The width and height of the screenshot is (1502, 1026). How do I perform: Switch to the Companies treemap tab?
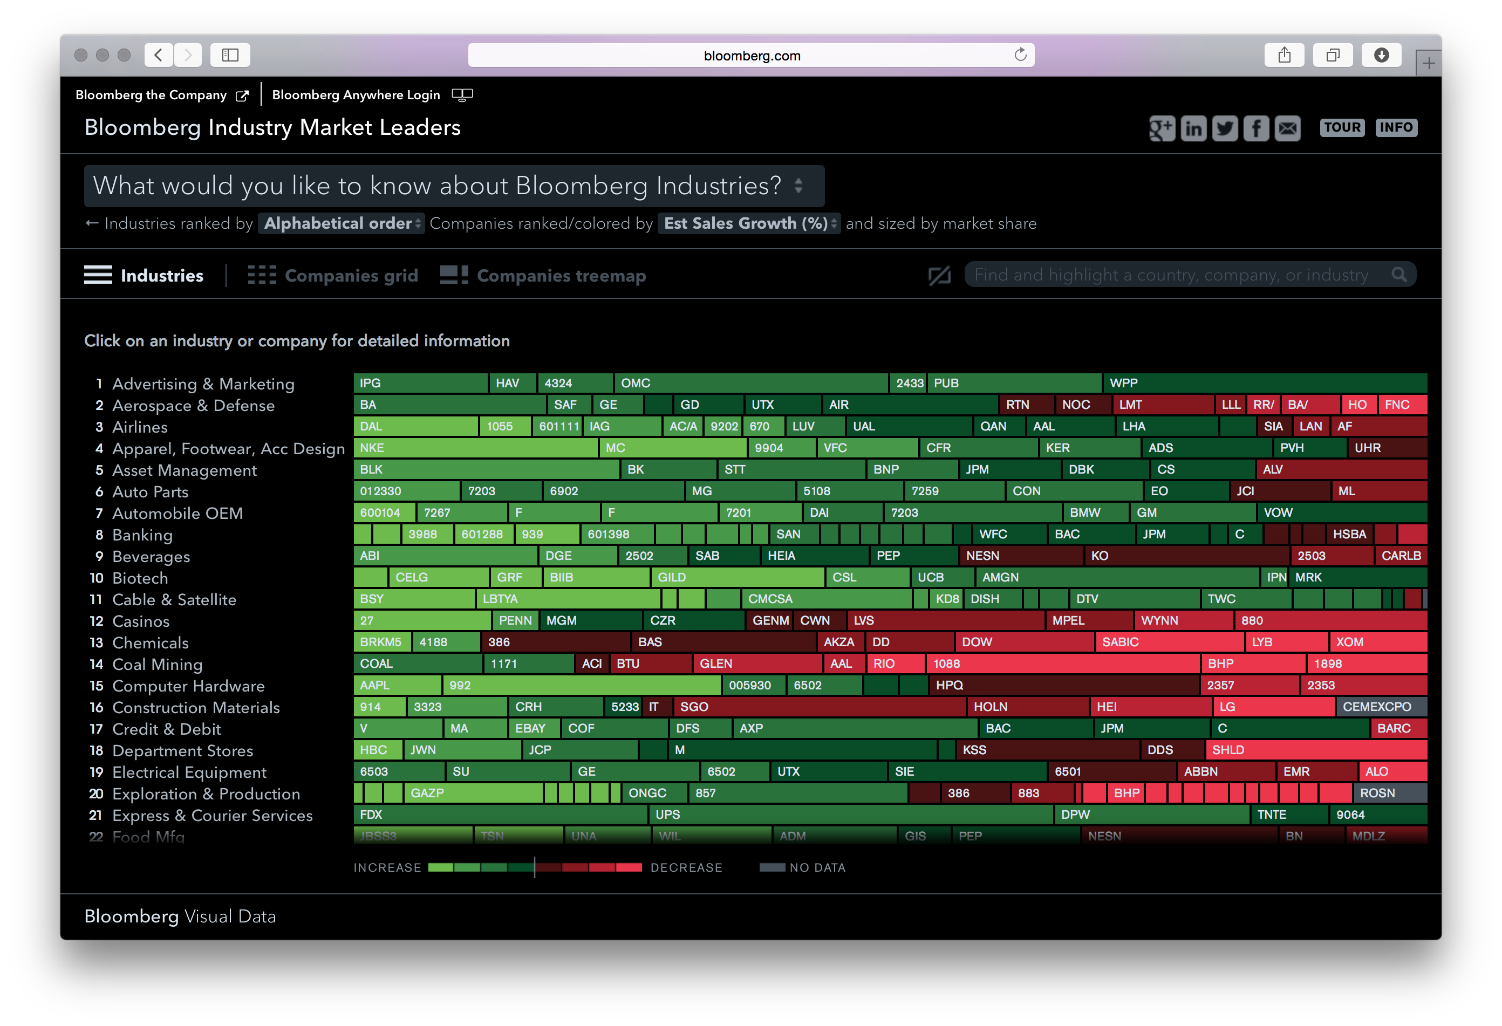click(561, 275)
